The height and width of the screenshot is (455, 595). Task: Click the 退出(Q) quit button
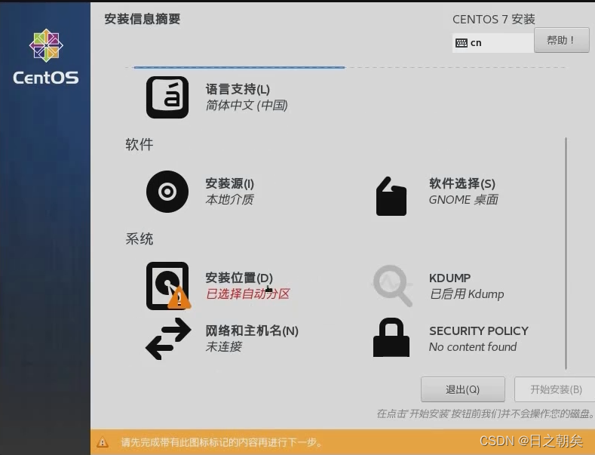pyautogui.click(x=462, y=389)
